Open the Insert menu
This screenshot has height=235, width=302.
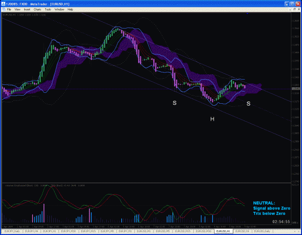coord(27,10)
